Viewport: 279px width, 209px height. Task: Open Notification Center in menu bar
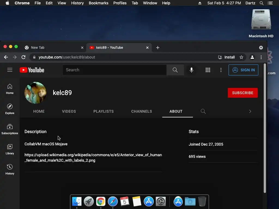tap(270, 3)
